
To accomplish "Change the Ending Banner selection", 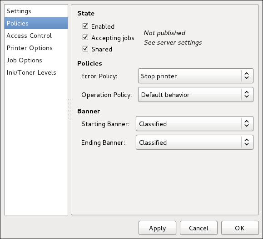I will click(194, 142).
